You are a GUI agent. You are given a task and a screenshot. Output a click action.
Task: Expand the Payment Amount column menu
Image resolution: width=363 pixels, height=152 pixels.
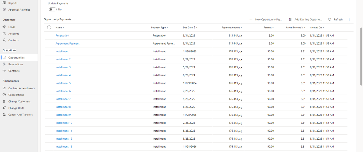tap(241, 27)
